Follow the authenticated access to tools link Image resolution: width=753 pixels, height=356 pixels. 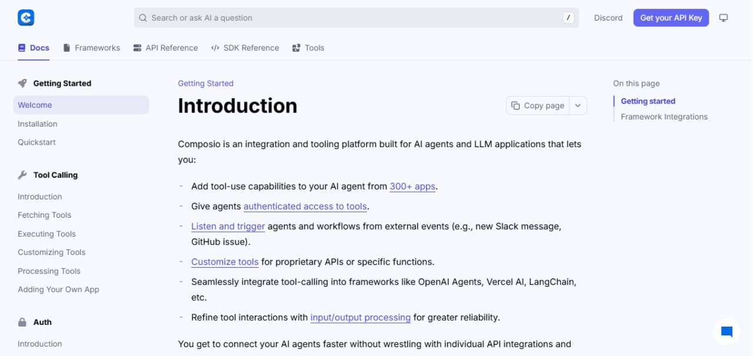305,206
